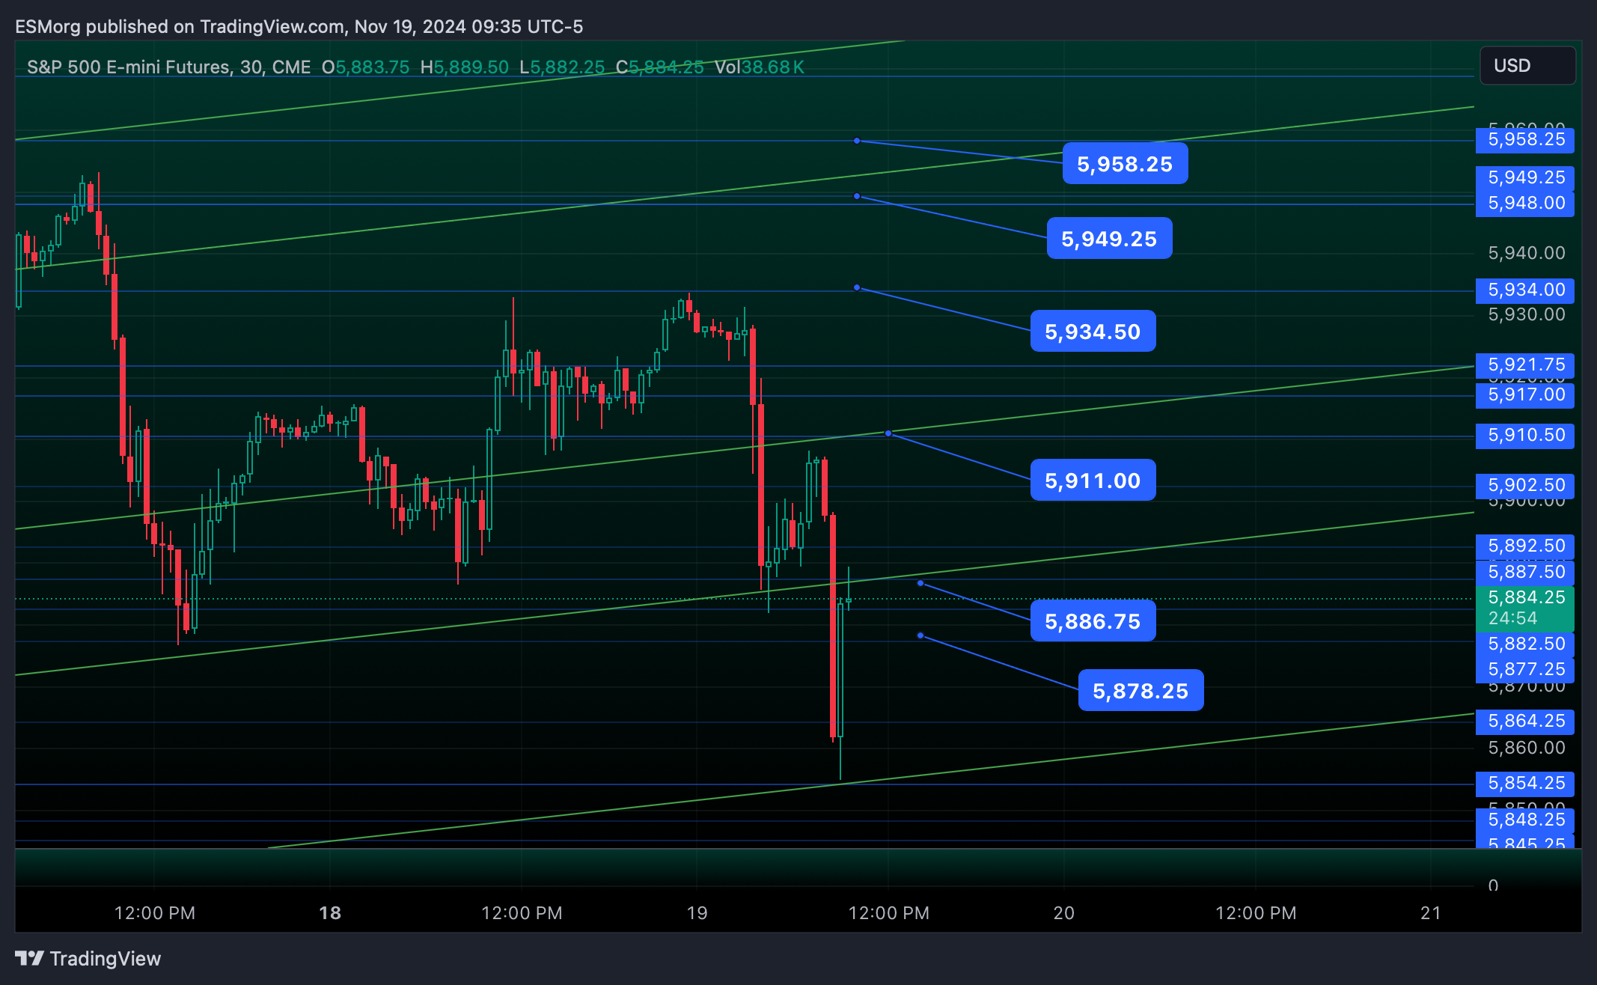
Task: Click the 5,934.00 price axis label
Action: [x=1525, y=290]
